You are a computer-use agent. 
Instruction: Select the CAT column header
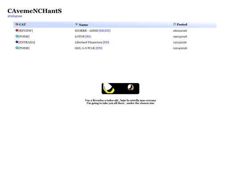[x=22, y=24]
